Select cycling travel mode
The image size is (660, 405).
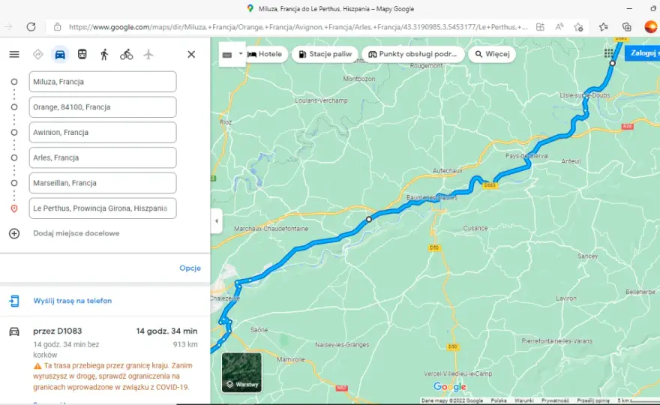pos(126,54)
